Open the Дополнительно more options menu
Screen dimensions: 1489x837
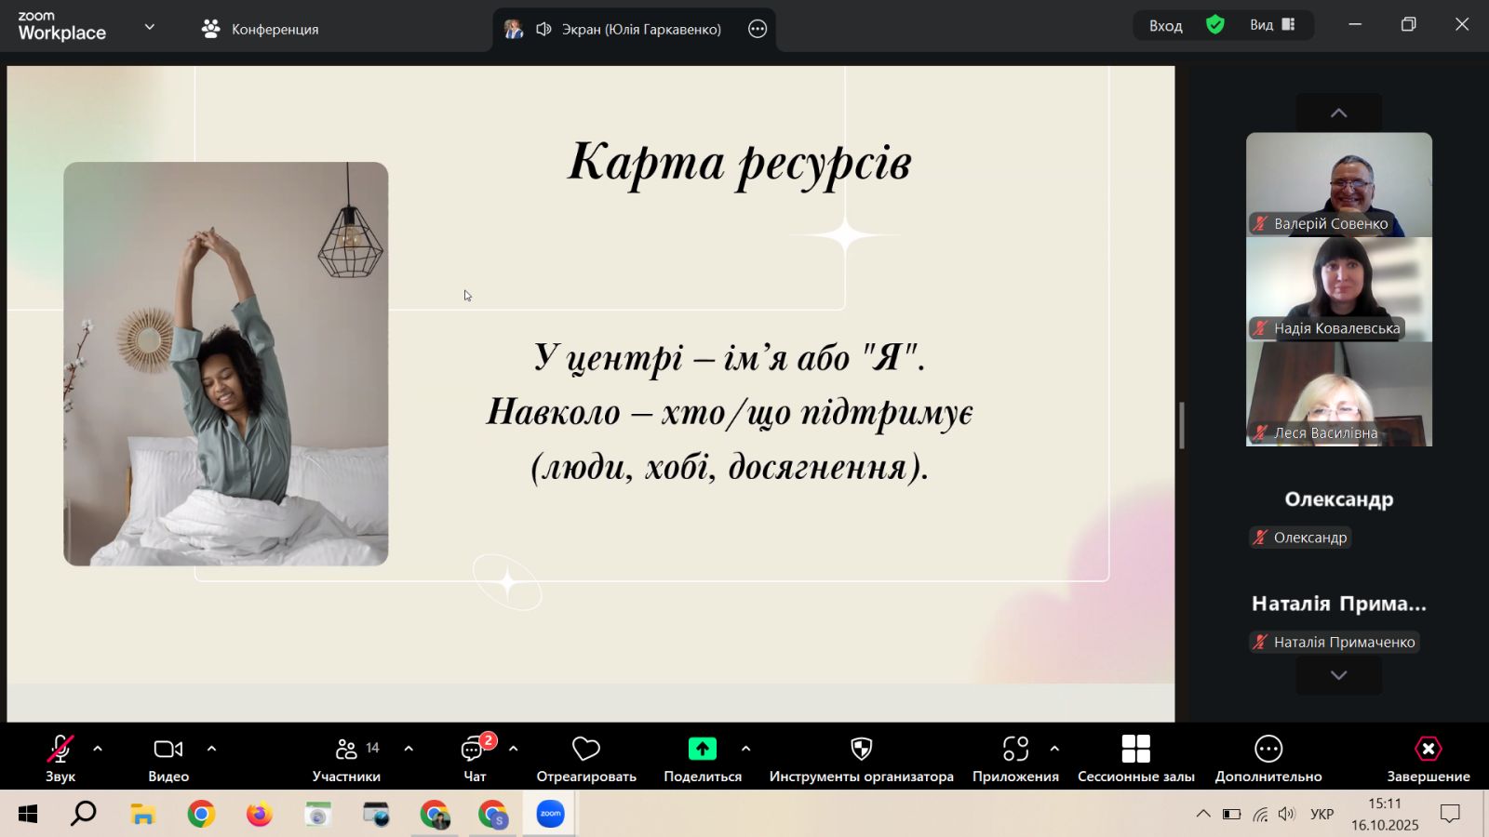[1268, 750]
